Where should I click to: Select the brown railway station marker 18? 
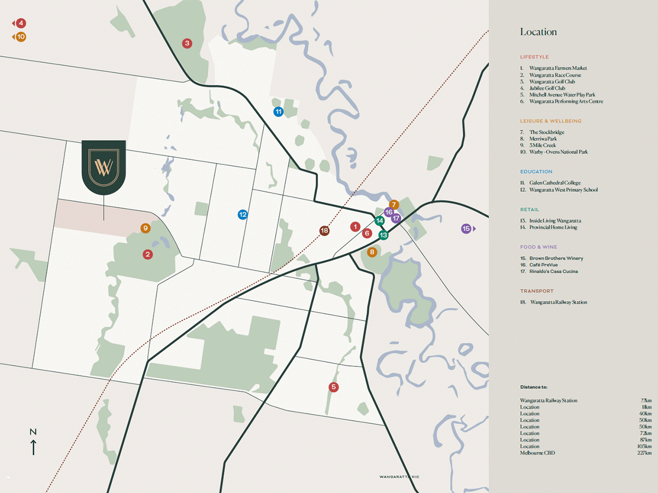pos(325,231)
